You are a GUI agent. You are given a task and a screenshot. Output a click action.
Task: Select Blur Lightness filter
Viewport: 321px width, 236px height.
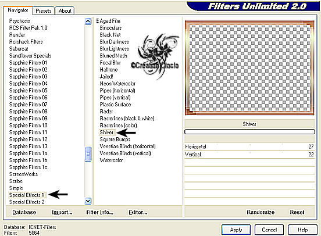(114, 49)
